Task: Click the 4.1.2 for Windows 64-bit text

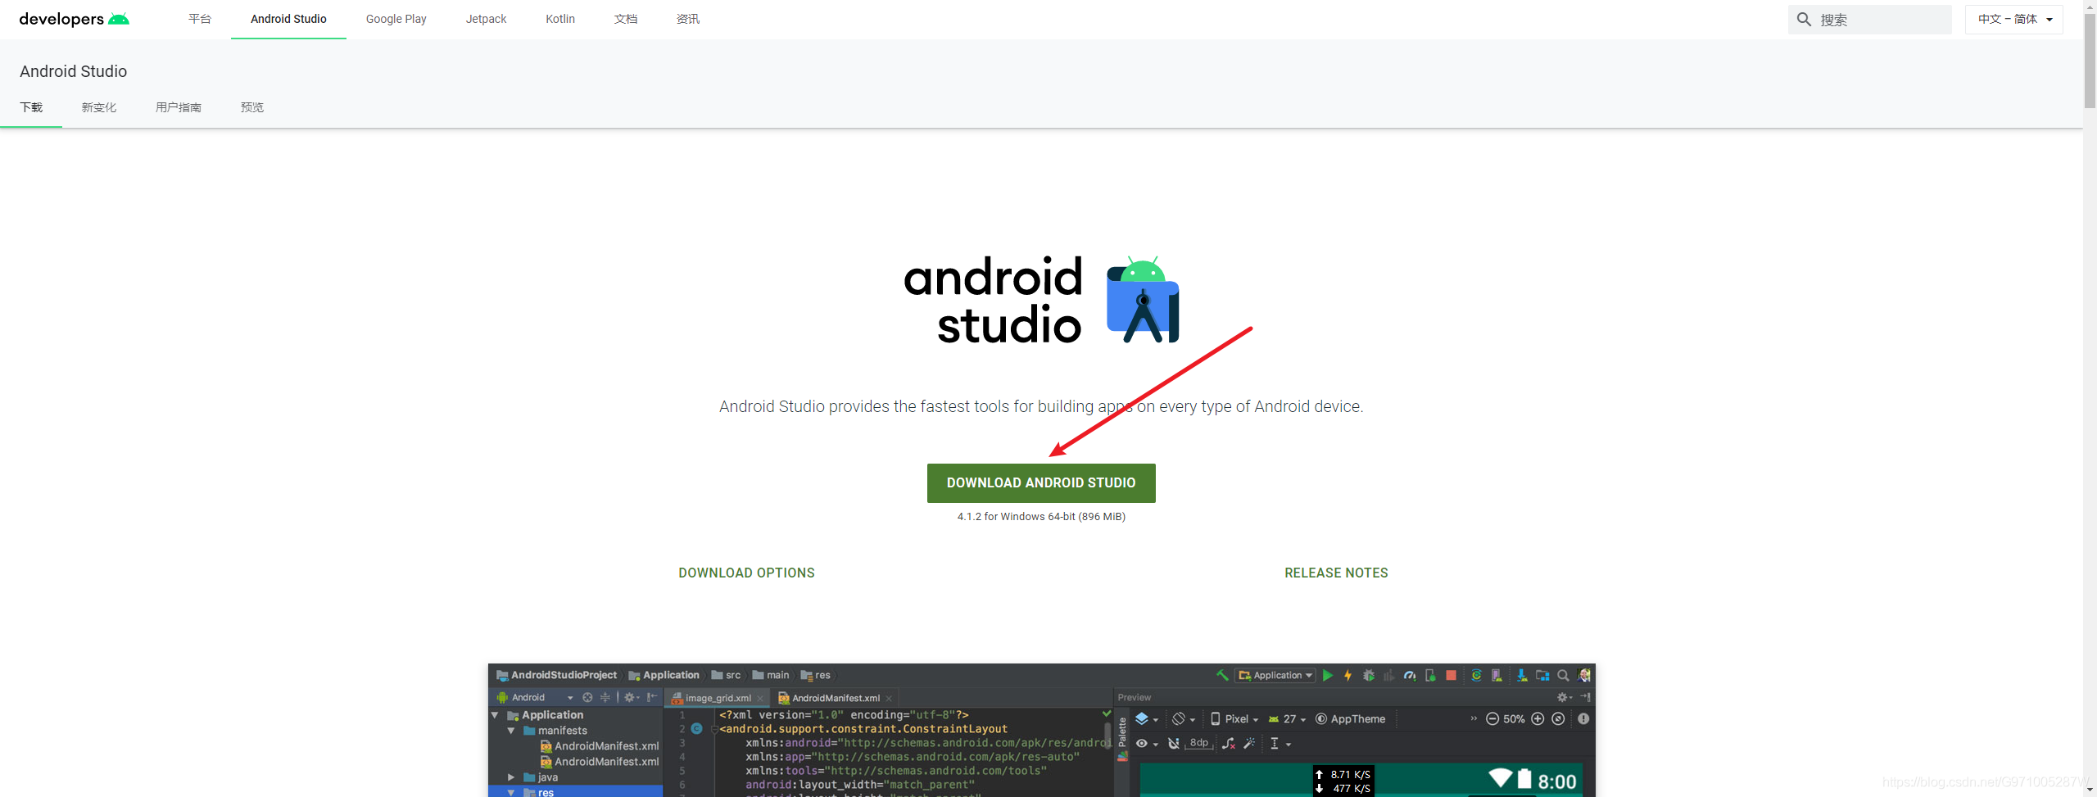Action: click(1041, 516)
